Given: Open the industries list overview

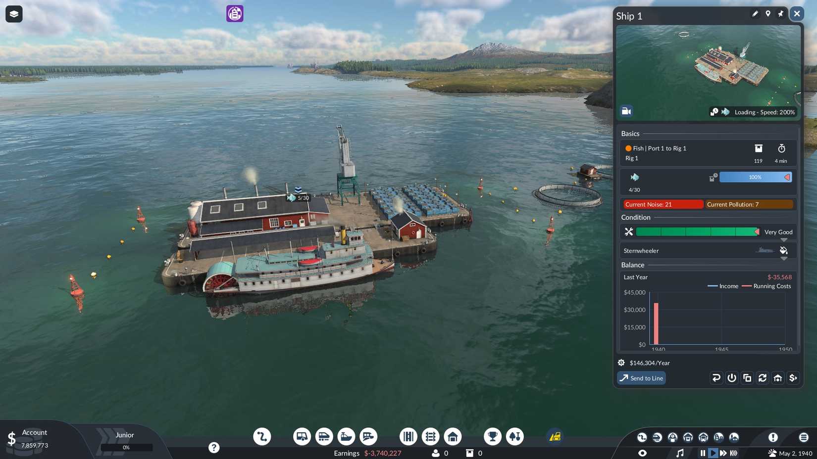Looking at the screenshot, I should (x=734, y=437).
